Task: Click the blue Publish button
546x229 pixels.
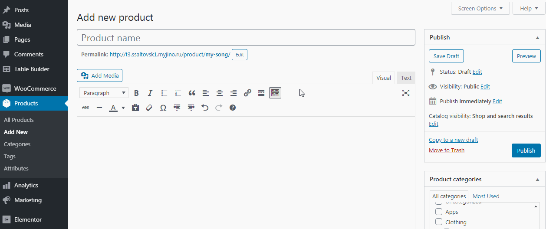Action: coord(526,150)
